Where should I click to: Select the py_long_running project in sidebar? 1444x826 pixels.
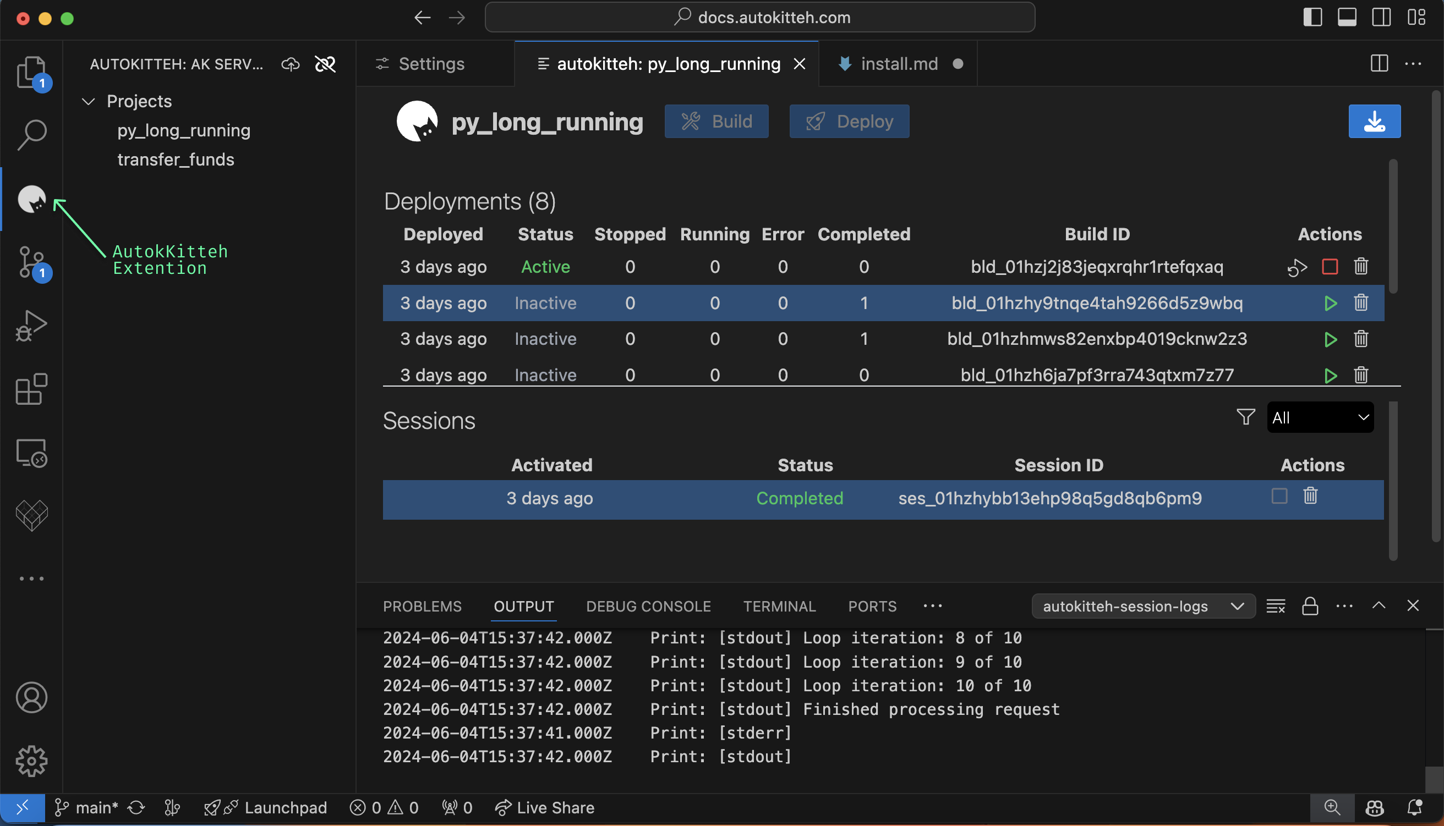(184, 130)
